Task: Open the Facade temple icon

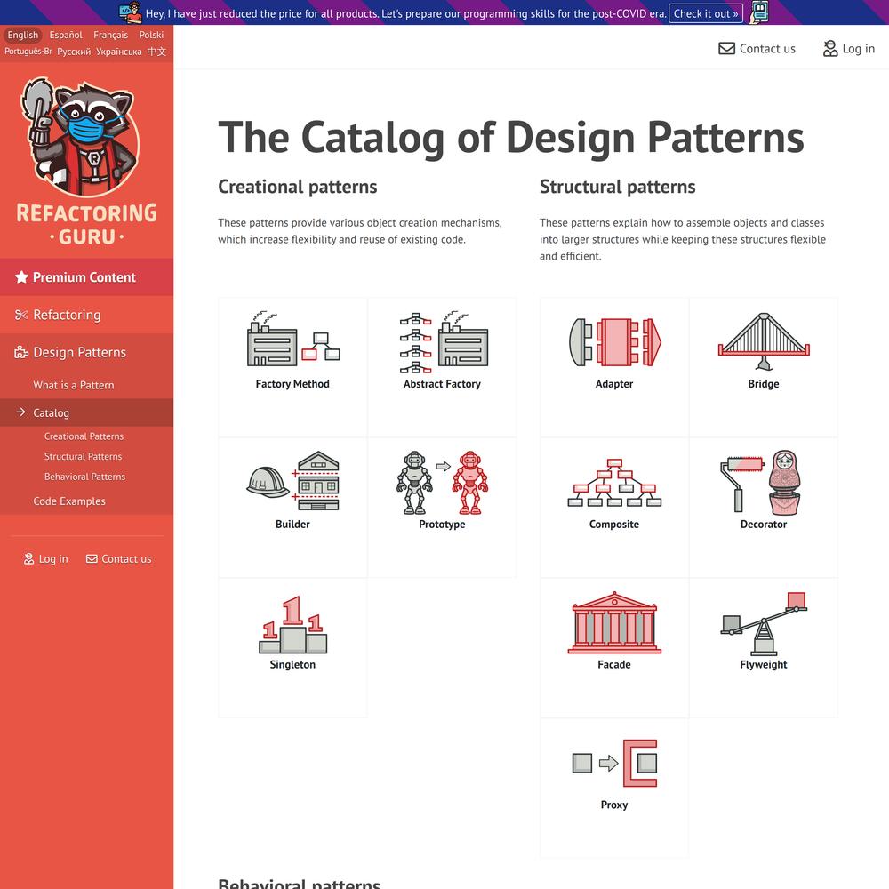Action: (614, 622)
